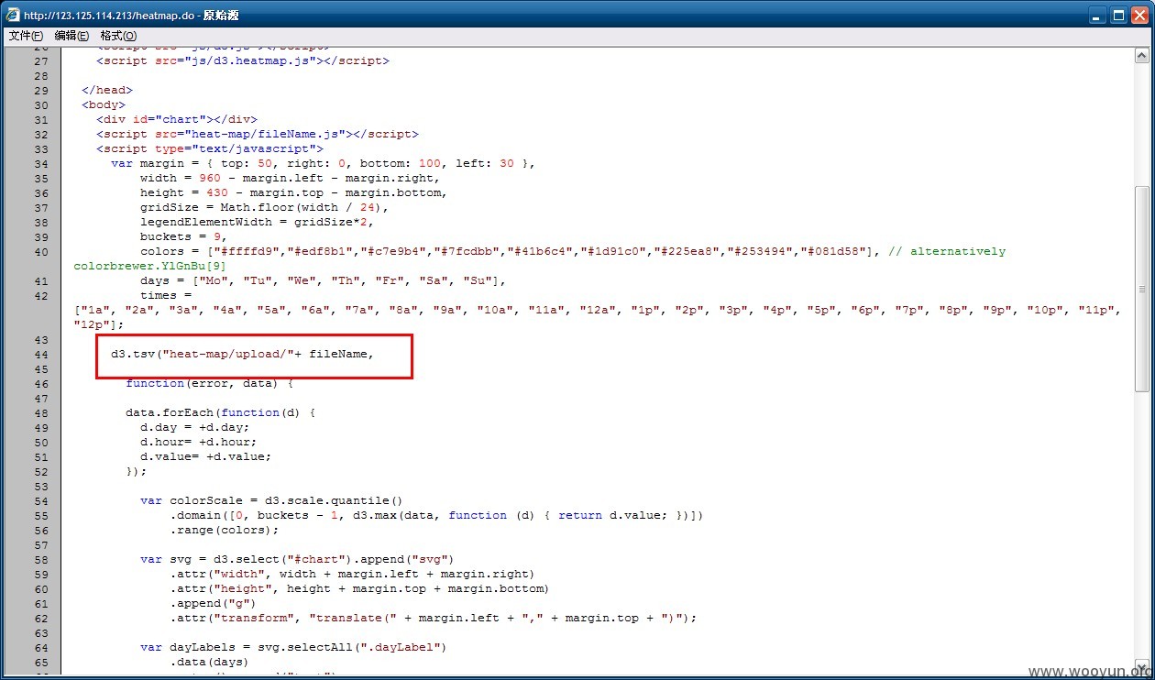Click the height = 430 line

point(293,192)
